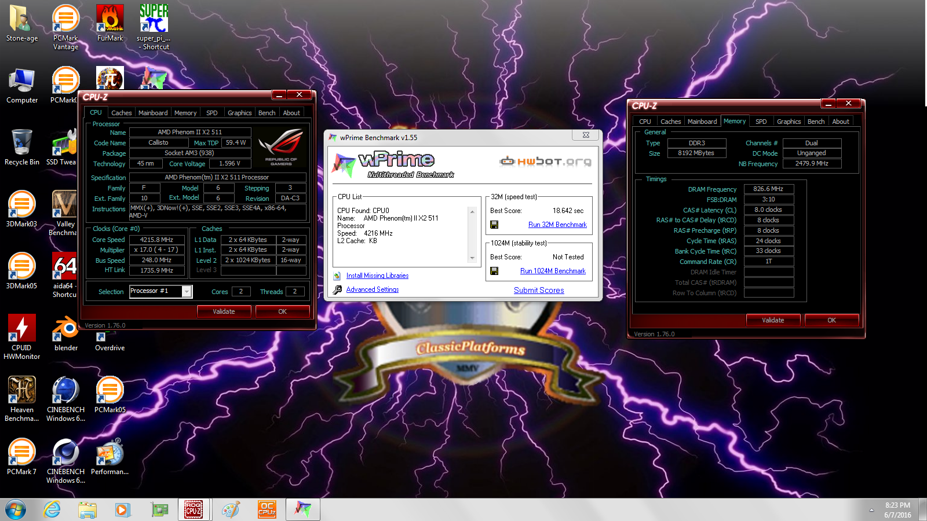Launch blender desktop shortcut
Screen dimensions: 927x521
click(65, 333)
